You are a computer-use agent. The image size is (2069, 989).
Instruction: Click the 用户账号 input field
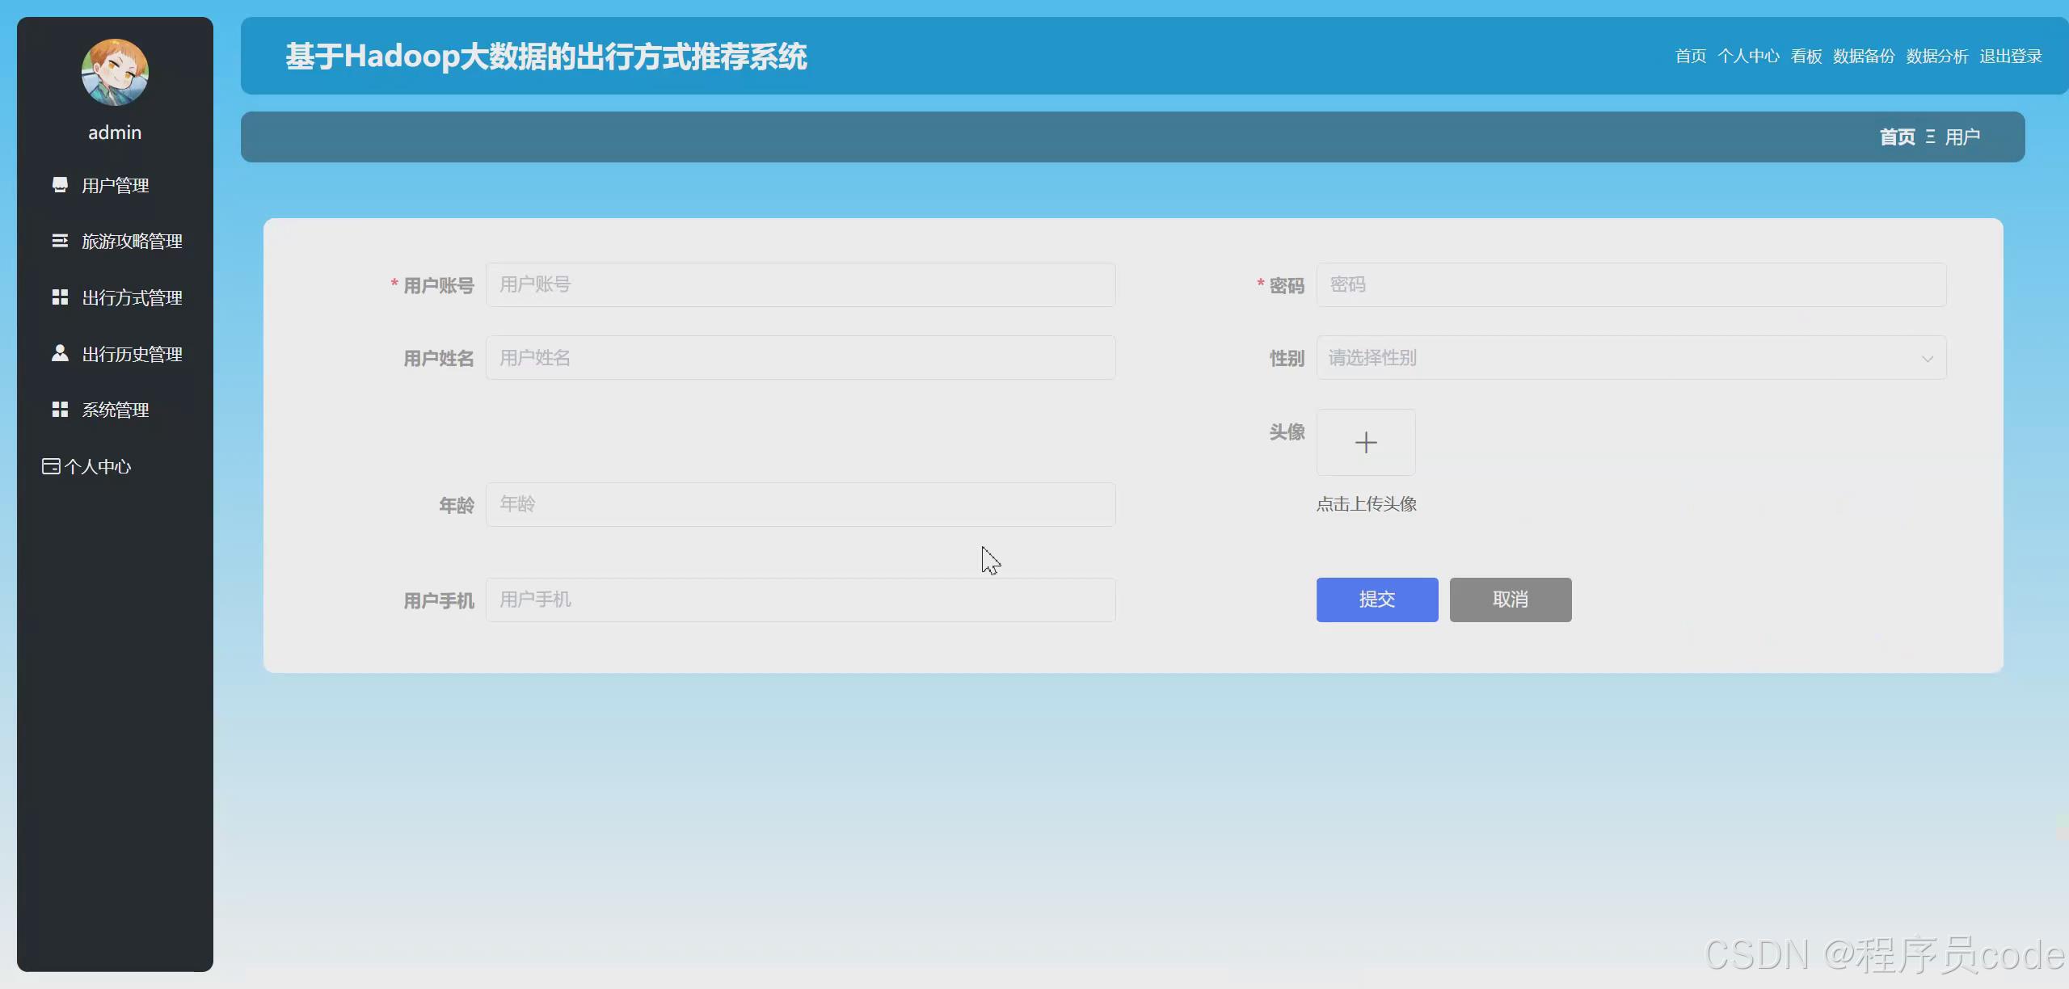(x=799, y=284)
